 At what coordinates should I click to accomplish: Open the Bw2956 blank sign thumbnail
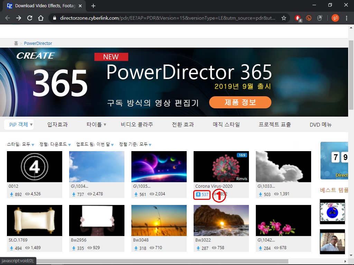[x=97, y=220]
